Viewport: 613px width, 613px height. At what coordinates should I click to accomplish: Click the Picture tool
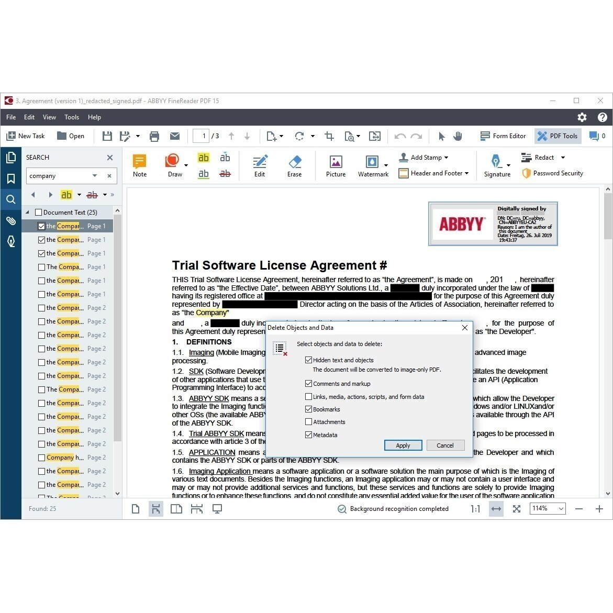336,166
